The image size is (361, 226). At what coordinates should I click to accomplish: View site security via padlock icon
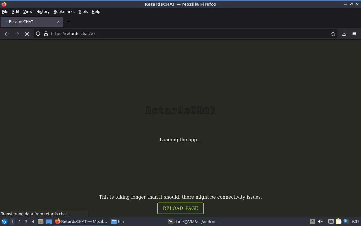click(46, 34)
